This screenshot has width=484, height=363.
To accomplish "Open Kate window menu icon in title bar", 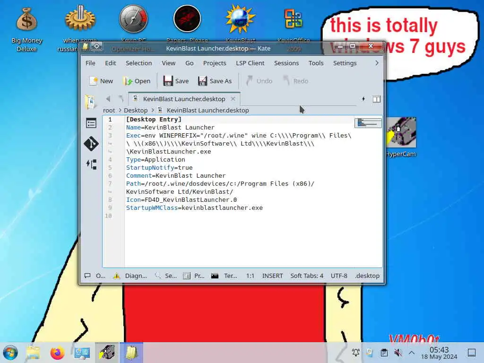I will [86, 46].
